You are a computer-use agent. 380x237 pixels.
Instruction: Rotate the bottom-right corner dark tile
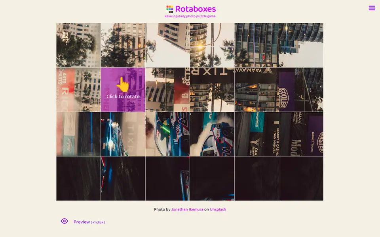301,179
